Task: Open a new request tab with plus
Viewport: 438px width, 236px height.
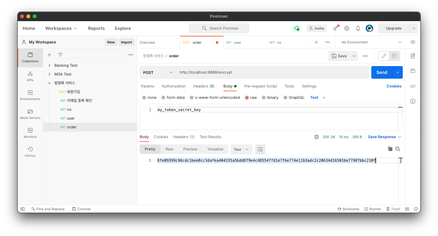Action: click(x=316, y=42)
